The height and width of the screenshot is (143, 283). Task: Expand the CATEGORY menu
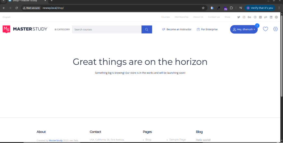[x=62, y=29]
